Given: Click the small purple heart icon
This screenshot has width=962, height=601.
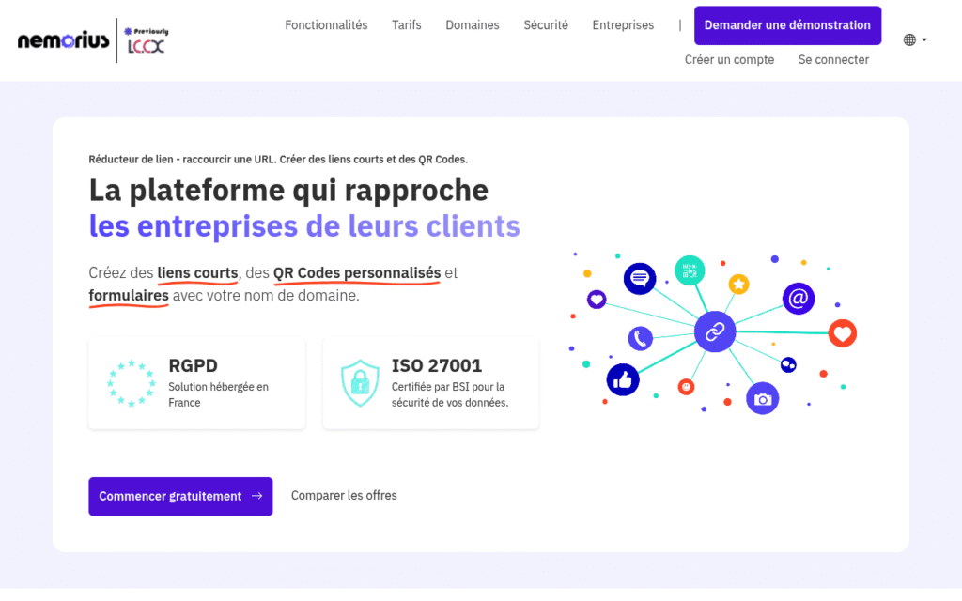Looking at the screenshot, I should (x=597, y=300).
